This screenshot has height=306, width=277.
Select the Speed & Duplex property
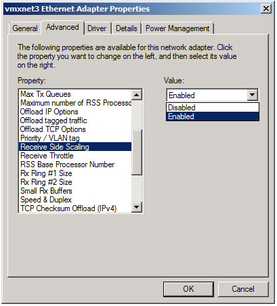click(75, 200)
